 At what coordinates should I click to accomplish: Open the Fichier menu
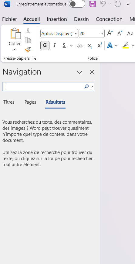10,19
